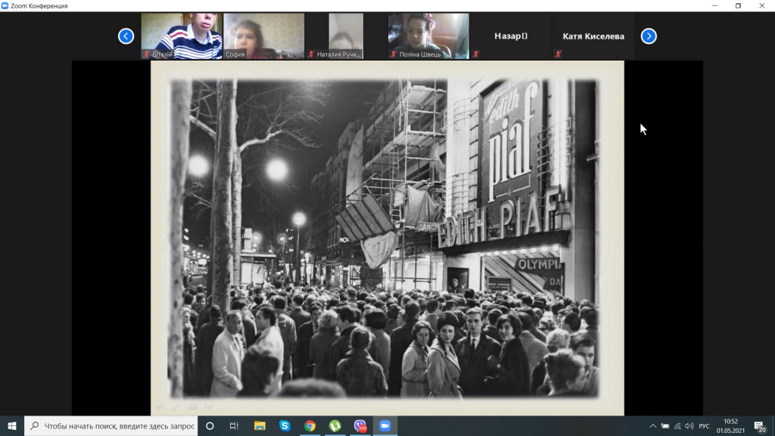
Task: Open the clock showing 10:52 01.05.2021
Action: pos(730,426)
